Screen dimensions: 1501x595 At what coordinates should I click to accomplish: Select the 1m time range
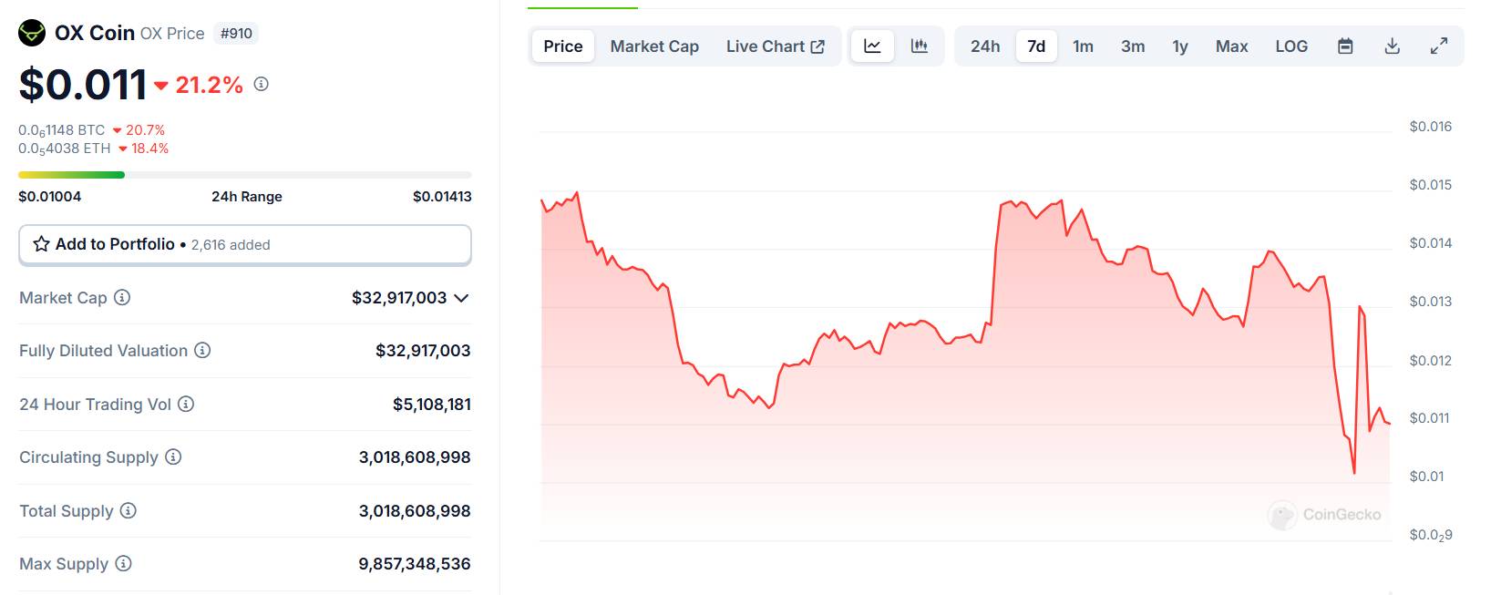tap(1083, 46)
